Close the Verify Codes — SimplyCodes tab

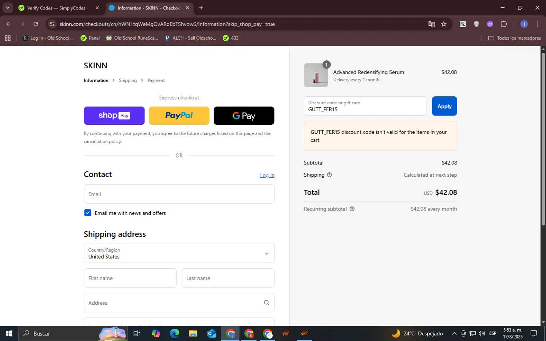tap(97, 8)
